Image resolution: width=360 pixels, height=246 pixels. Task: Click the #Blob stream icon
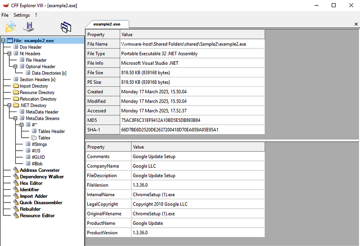coord(28,163)
